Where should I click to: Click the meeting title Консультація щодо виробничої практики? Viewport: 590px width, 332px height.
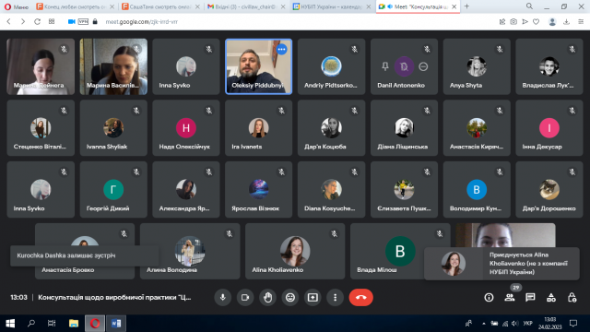[114, 297]
